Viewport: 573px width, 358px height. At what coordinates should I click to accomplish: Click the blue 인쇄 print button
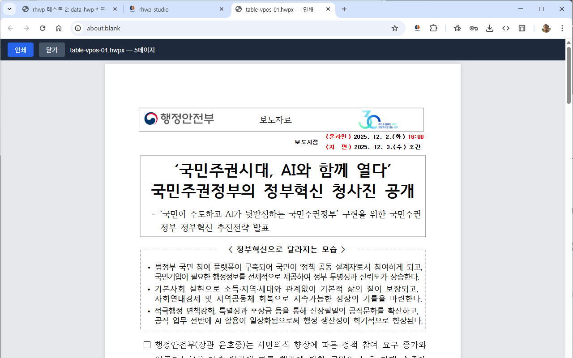(21, 50)
